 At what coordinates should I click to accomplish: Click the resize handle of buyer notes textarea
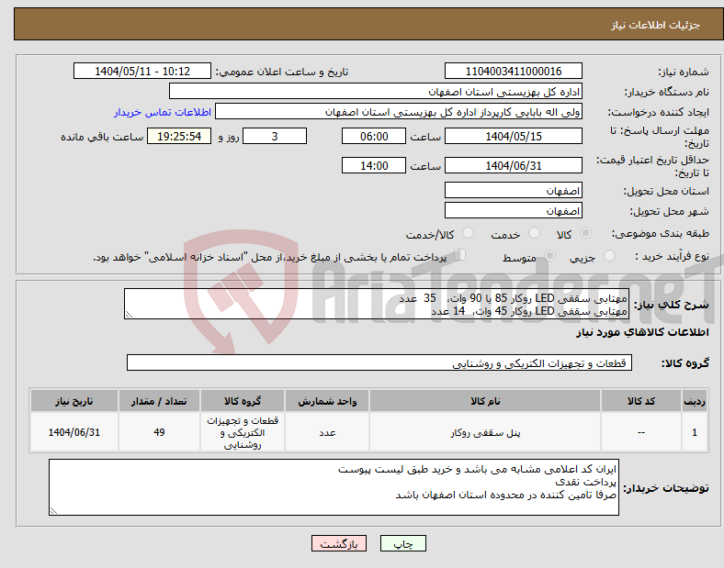pos(53,510)
